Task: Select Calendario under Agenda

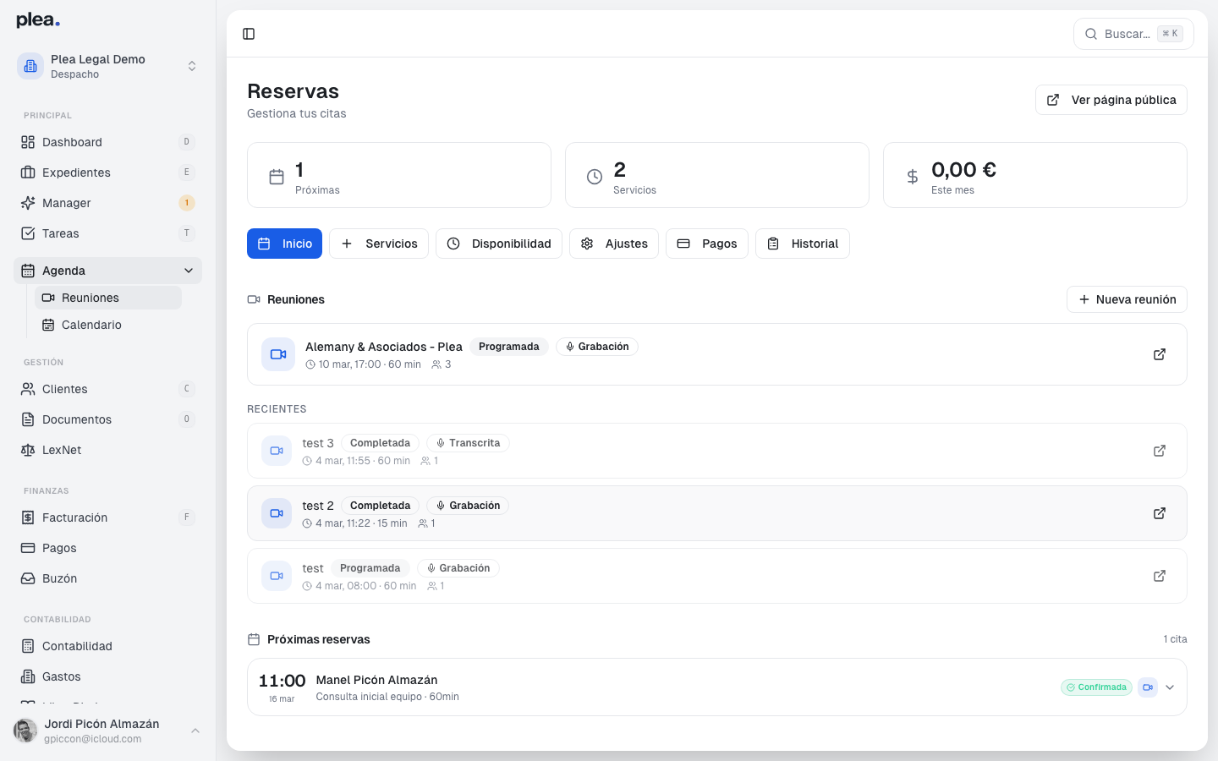Action: pos(108,325)
